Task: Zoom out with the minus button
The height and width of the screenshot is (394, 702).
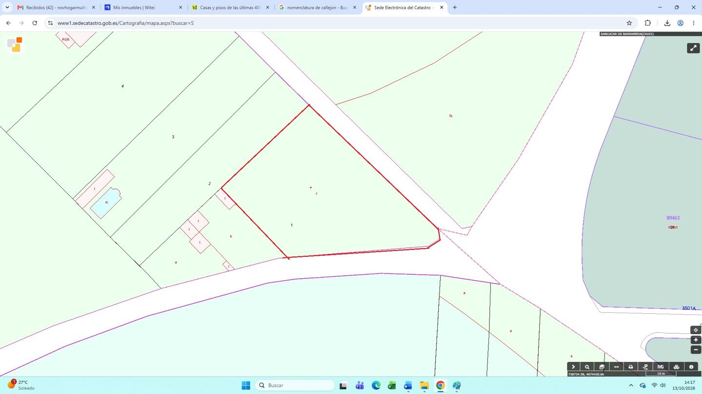Action: (x=696, y=349)
